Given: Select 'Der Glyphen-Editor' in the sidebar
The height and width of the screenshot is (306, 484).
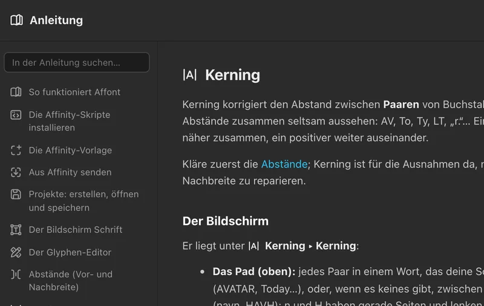Looking at the screenshot, I should (x=70, y=252).
